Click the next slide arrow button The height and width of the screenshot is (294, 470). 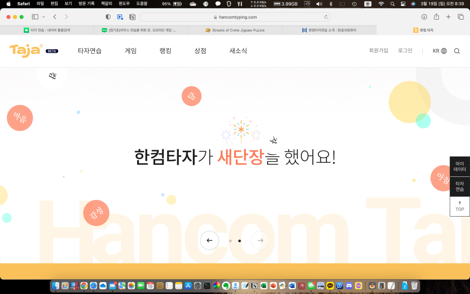260,240
